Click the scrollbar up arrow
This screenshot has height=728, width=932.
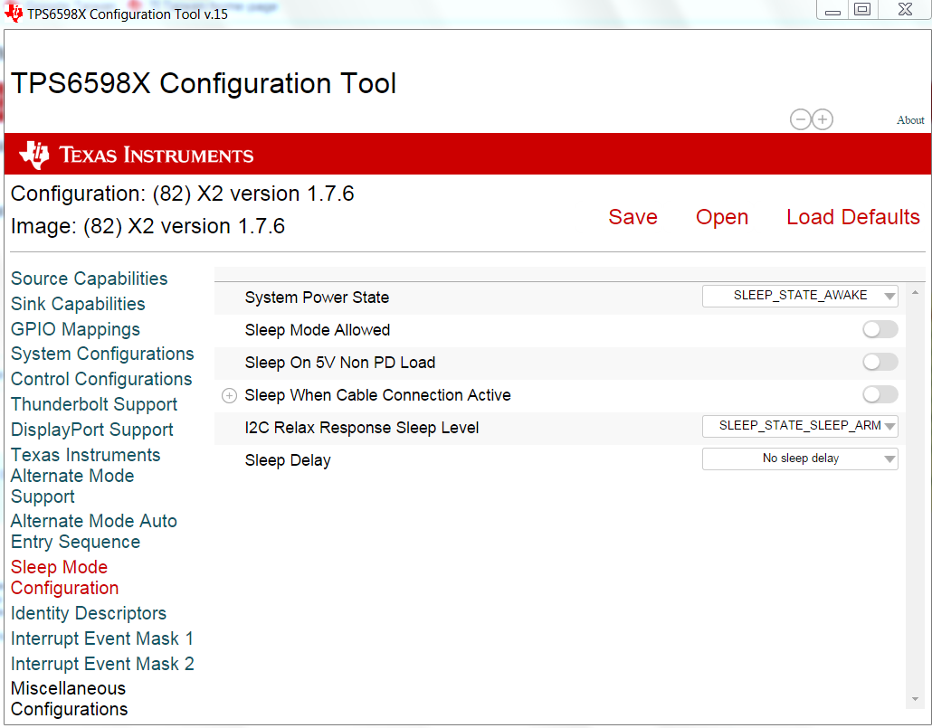coord(916,292)
